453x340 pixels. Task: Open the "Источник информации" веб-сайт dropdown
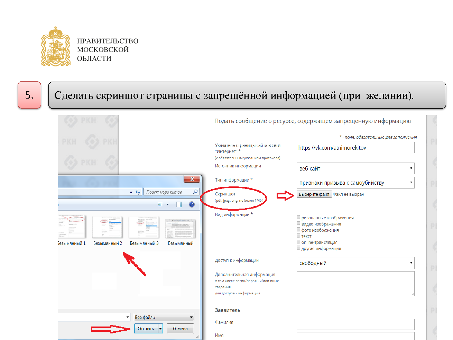click(x=355, y=168)
